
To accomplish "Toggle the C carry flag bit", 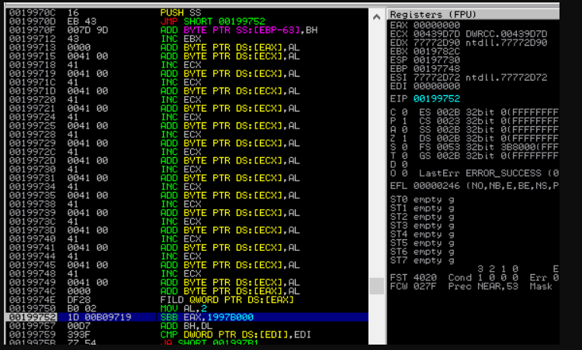I will pos(402,113).
